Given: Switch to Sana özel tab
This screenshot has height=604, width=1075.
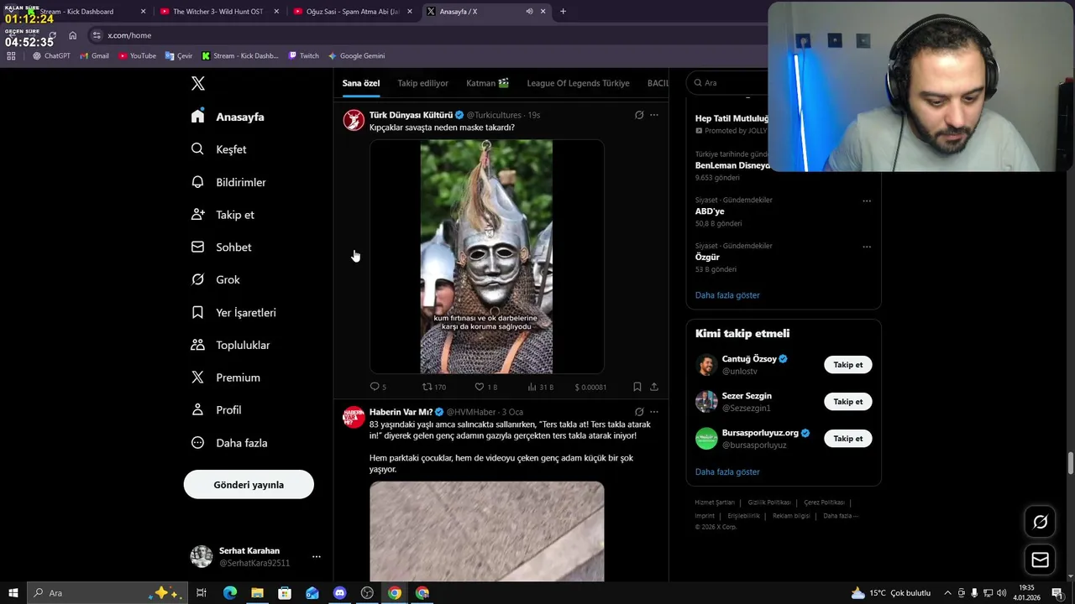Looking at the screenshot, I should click(x=361, y=83).
